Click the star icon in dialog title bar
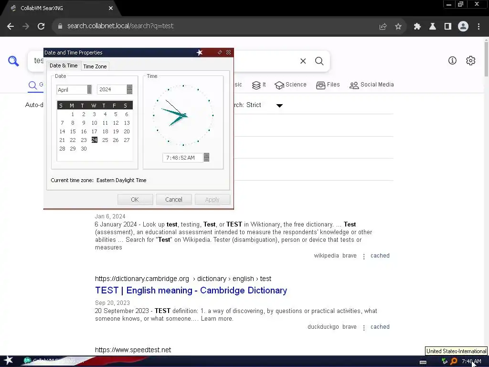This screenshot has height=367, width=489. [200, 53]
